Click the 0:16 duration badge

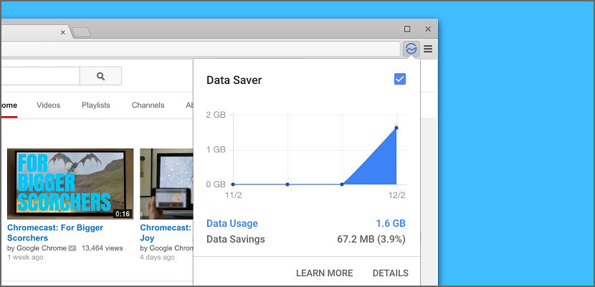tap(123, 214)
